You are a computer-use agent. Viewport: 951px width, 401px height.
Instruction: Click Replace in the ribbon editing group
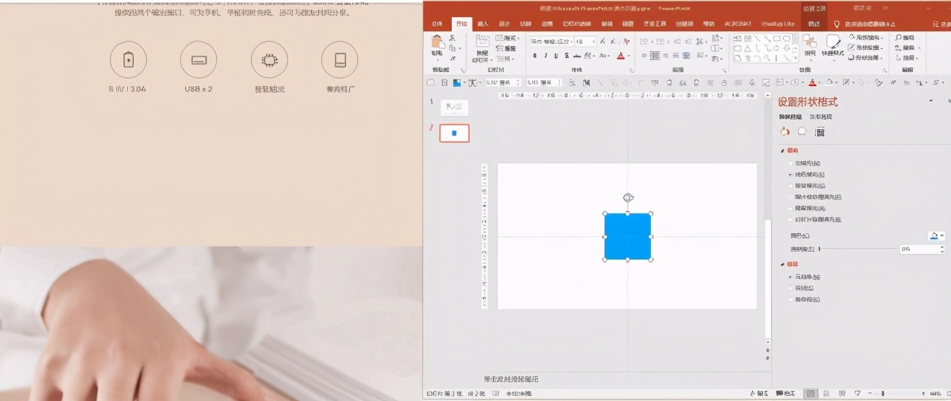(907, 48)
